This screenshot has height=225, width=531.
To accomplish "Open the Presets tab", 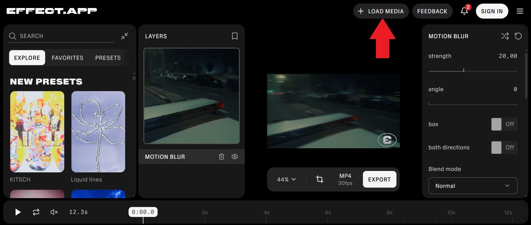I will pyautogui.click(x=108, y=58).
